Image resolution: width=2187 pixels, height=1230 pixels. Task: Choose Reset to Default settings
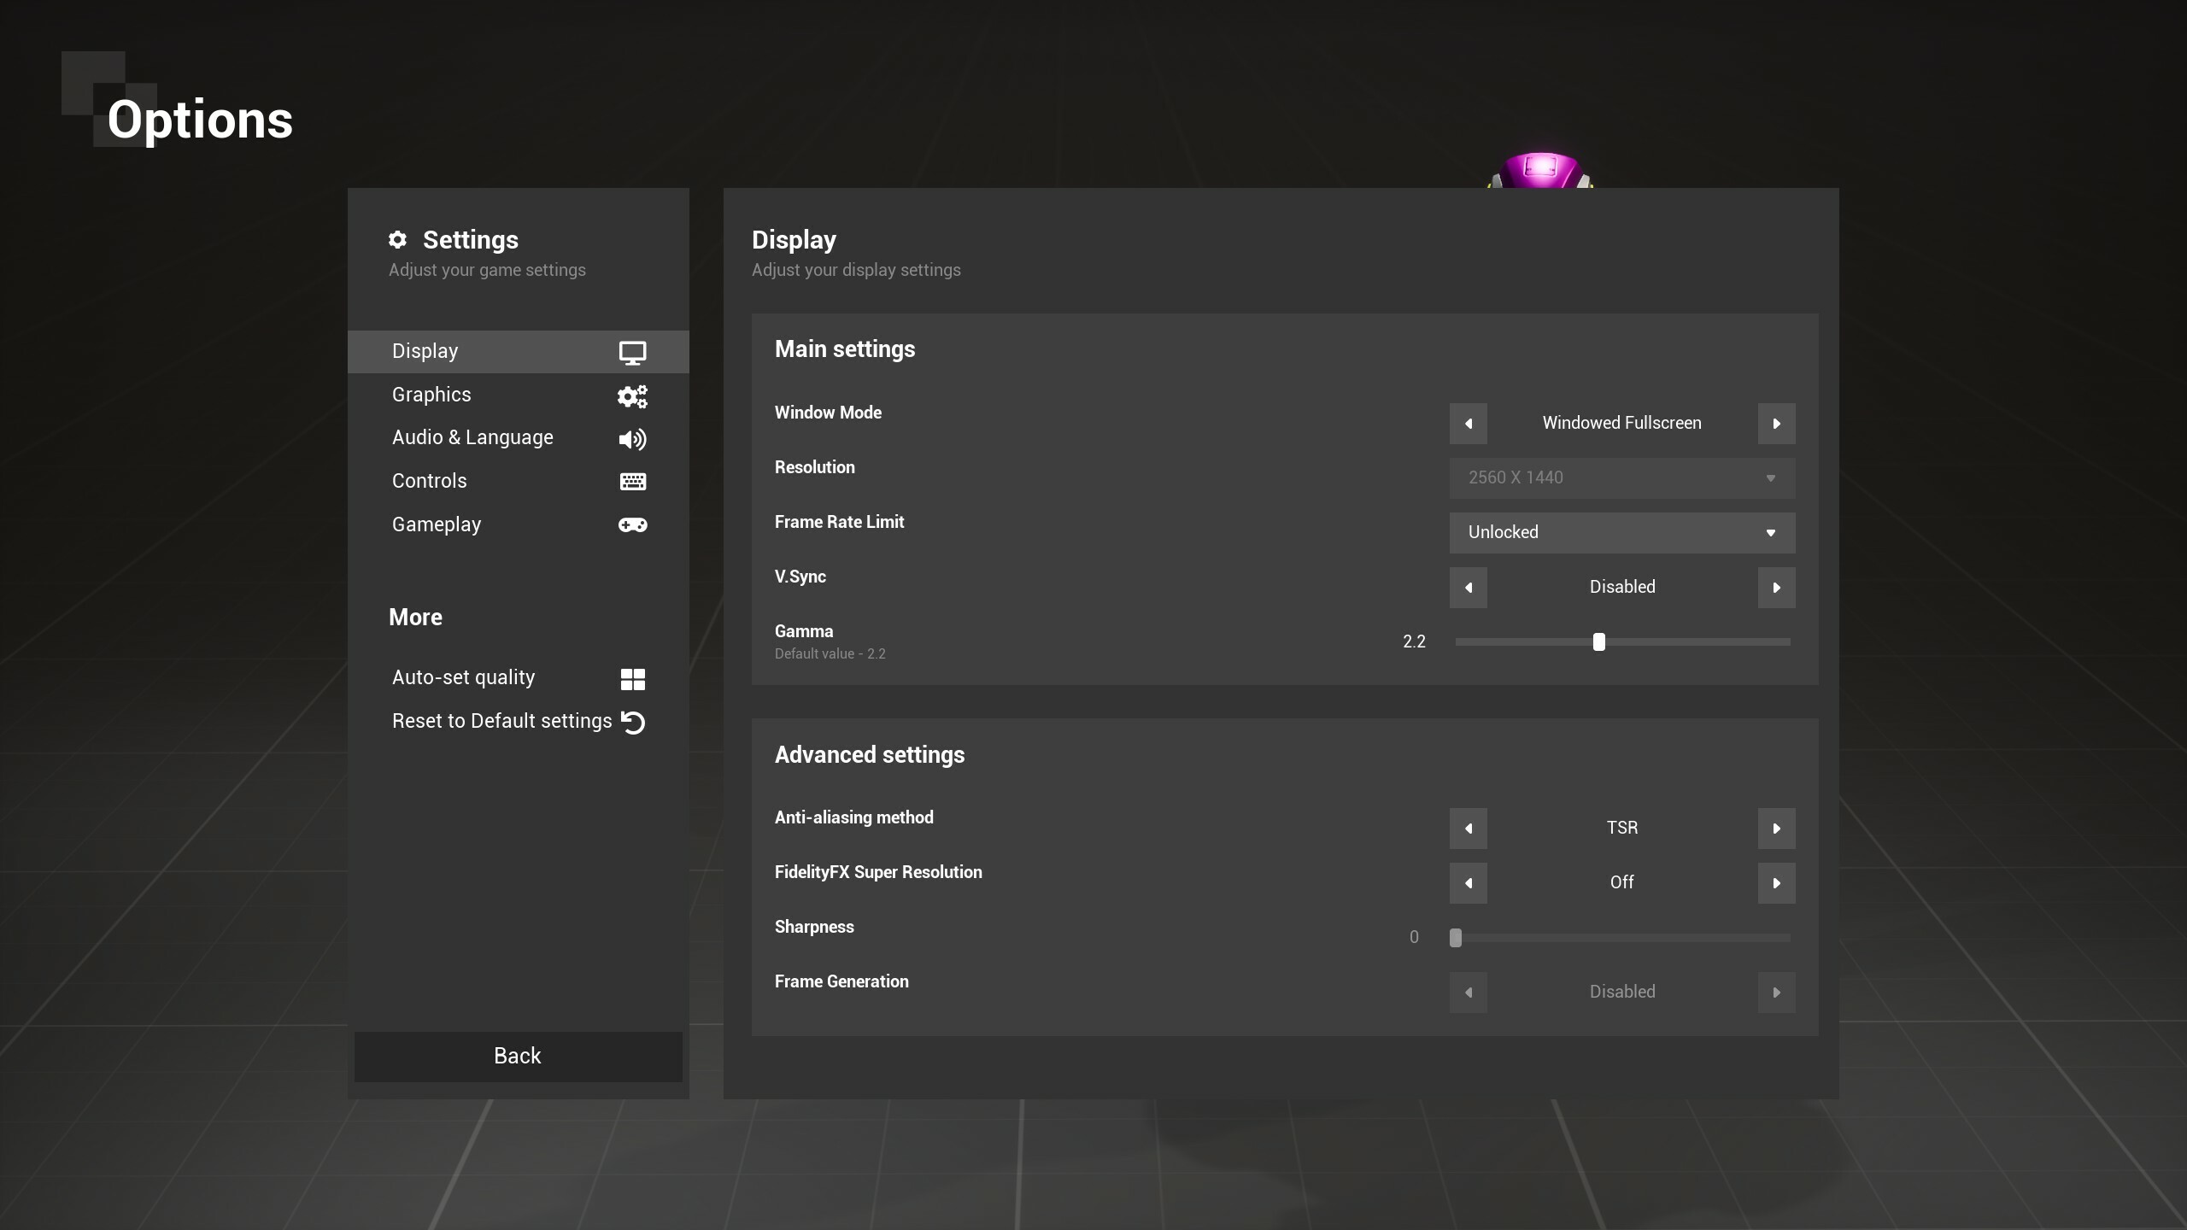tap(518, 722)
